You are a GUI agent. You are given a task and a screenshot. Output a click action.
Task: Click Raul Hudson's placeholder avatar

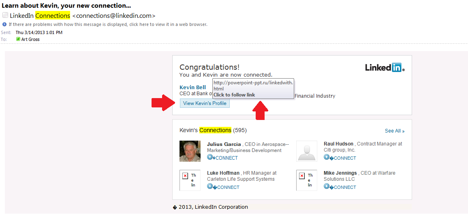307,151
